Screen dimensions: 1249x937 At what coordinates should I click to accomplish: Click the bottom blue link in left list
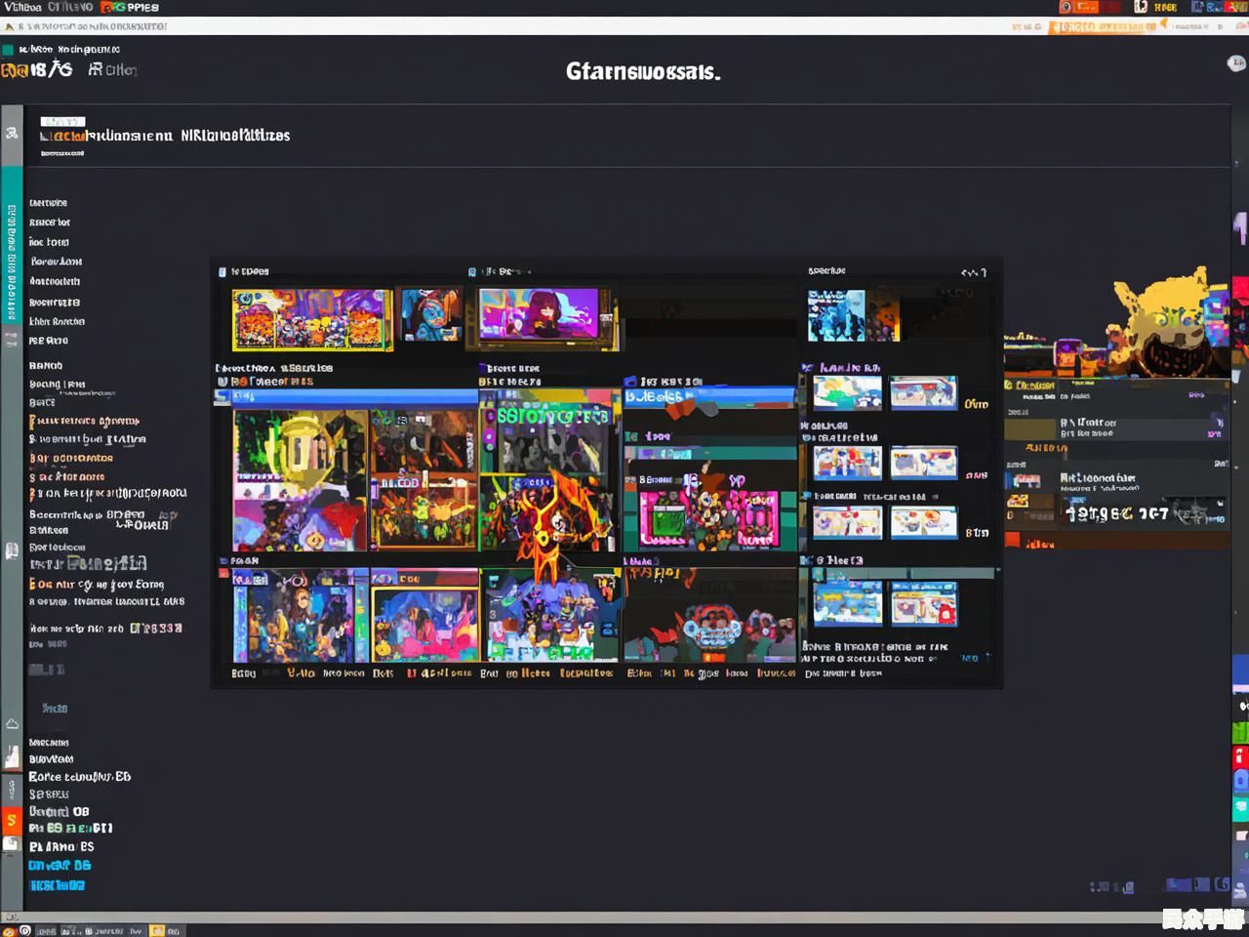[57, 885]
